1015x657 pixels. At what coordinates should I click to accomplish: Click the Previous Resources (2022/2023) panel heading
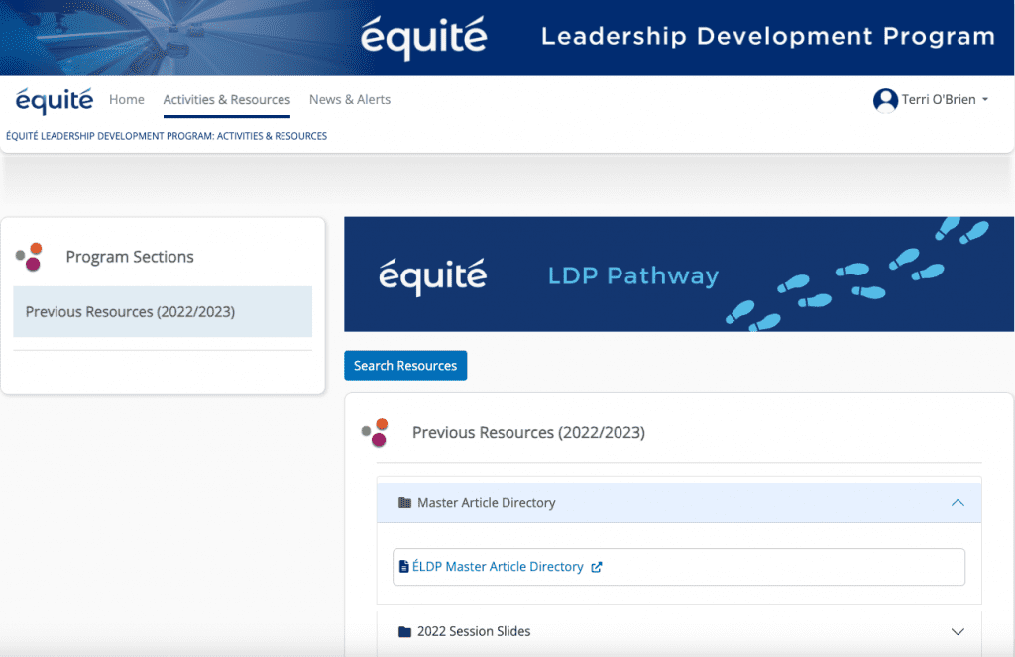(528, 432)
